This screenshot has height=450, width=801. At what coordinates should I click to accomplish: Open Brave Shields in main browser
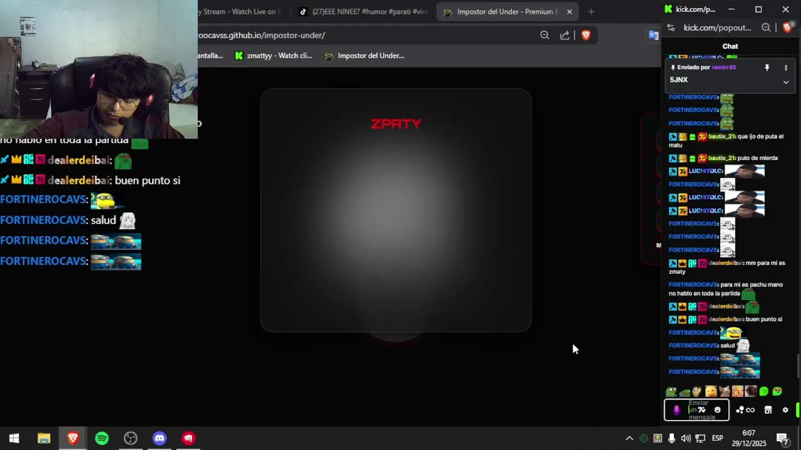click(586, 35)
